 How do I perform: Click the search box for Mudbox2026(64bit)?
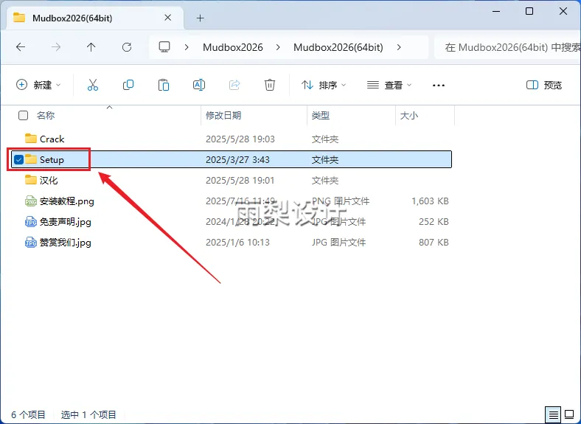[x=507, y=47]
